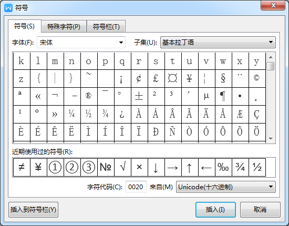Select recent right arrow → symbol
The image size is (289, 226).
click(173, 167)
